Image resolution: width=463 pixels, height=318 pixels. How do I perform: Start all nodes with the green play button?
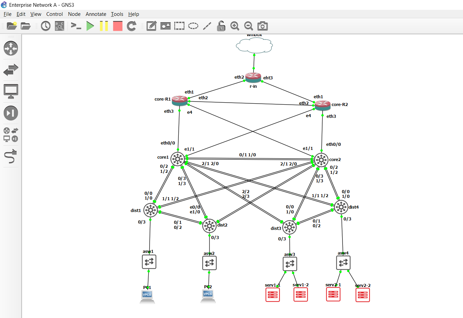click(90, 26)
